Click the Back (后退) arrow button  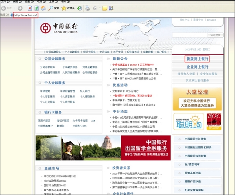(4, 8)
